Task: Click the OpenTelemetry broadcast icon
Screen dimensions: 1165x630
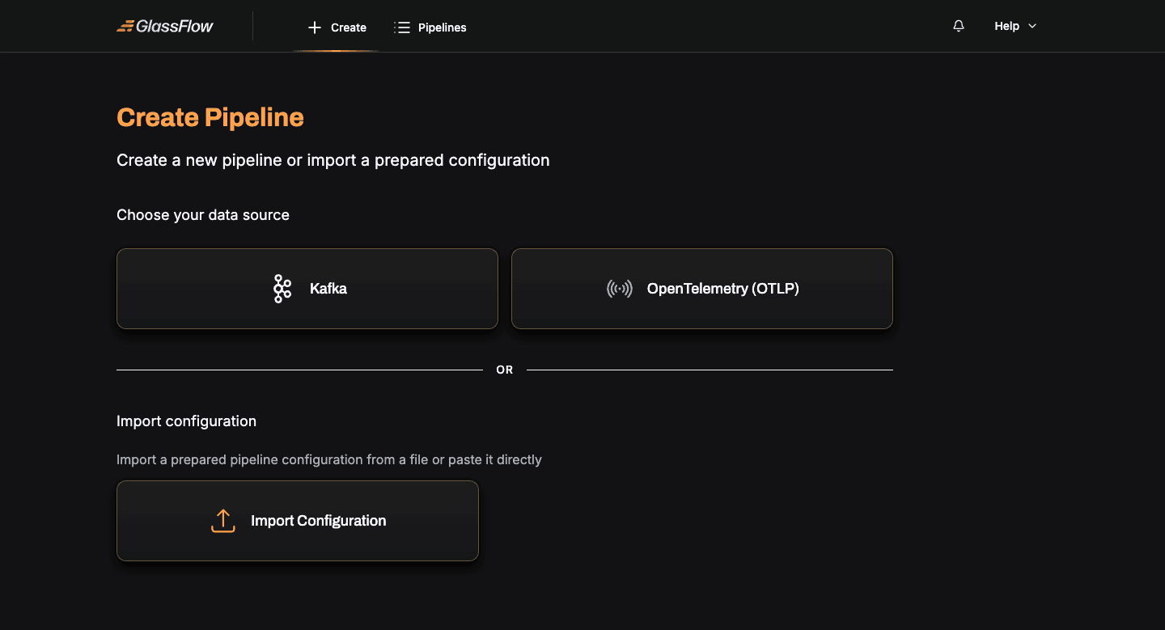Action: point(620,289)
